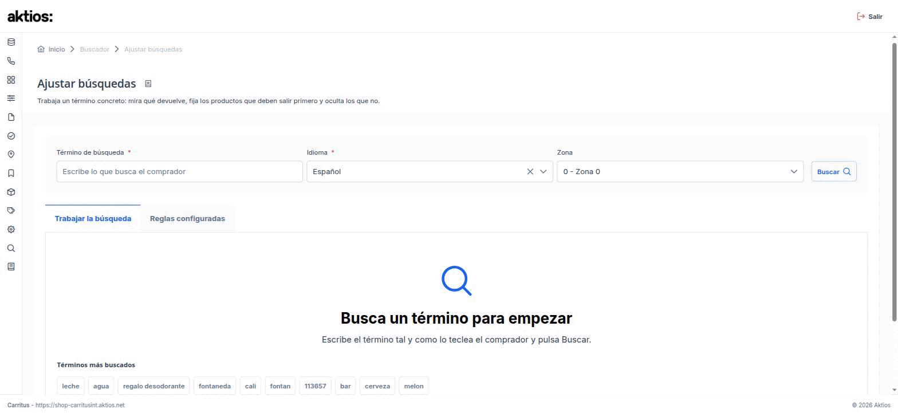The image size is (898, 413).
Task: Click the help document icon beside Ajustar búsquedas
Action: pyautogui.click(x=148, y=84)
